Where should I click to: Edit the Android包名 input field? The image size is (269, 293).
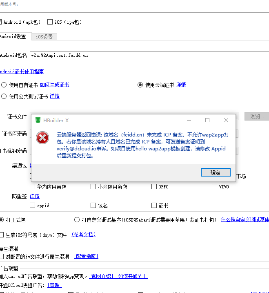click(149, 55)
